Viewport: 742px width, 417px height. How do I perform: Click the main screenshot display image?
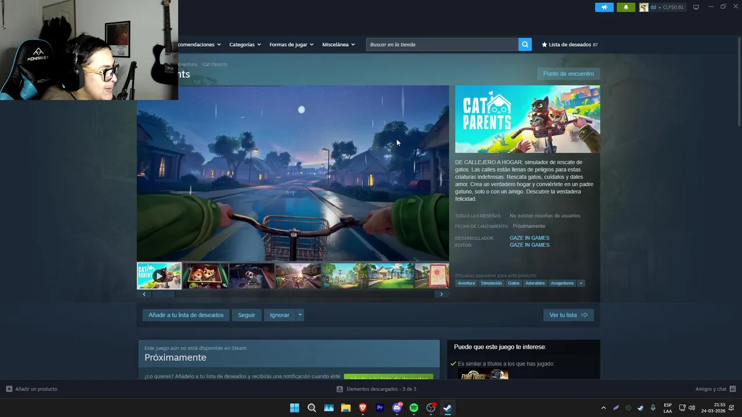coord(293,173)
